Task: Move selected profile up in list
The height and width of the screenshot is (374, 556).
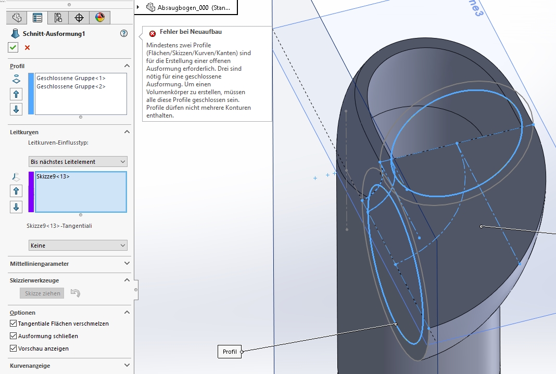Action: tap(16, 94)
